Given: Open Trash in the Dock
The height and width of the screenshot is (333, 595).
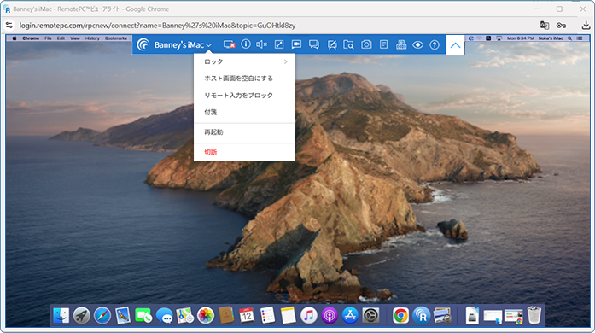Looking at the screenshot, I should point(534,316).
